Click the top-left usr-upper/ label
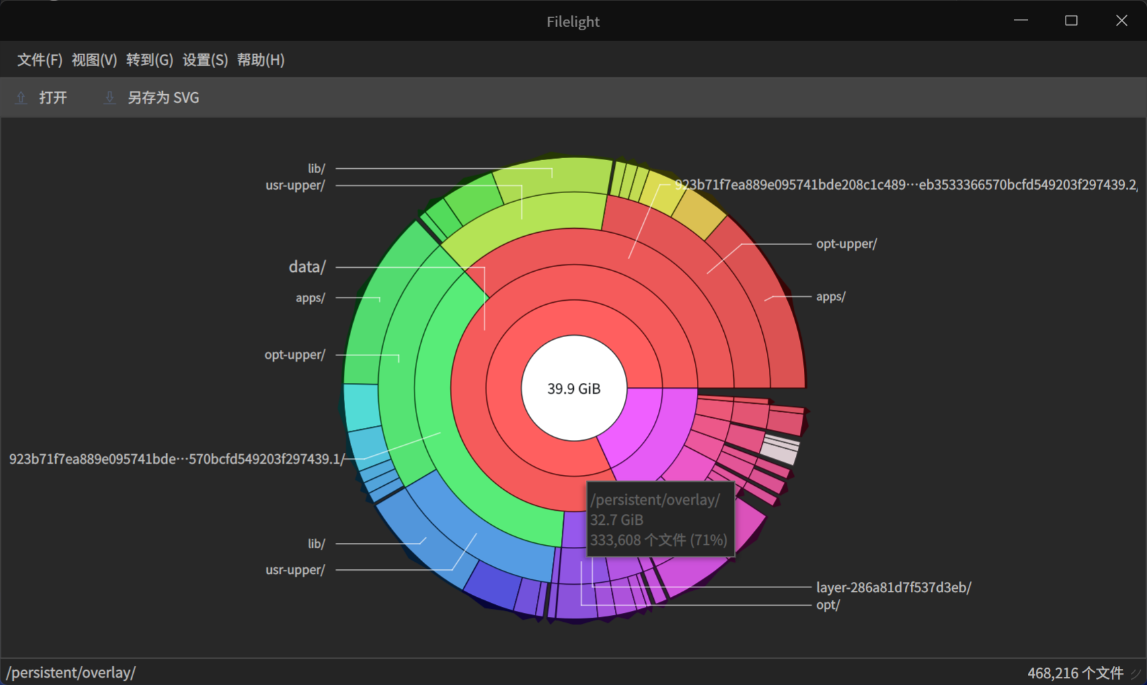This screenshot has width=1147, height=685. [x=295, y=185]
